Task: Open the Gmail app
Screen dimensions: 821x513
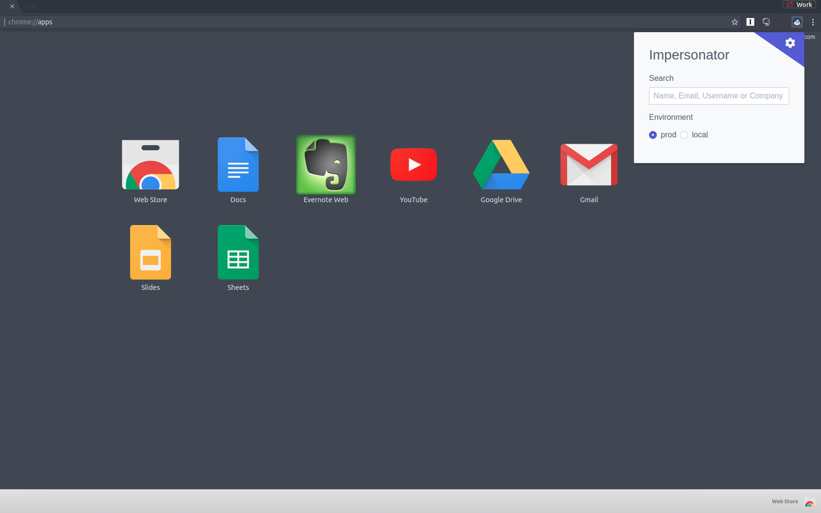Action: point(589,165)
